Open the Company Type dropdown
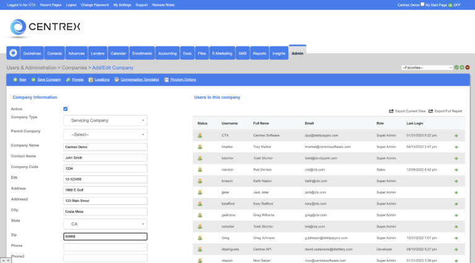475x263 pixels. tap(105, 120)
